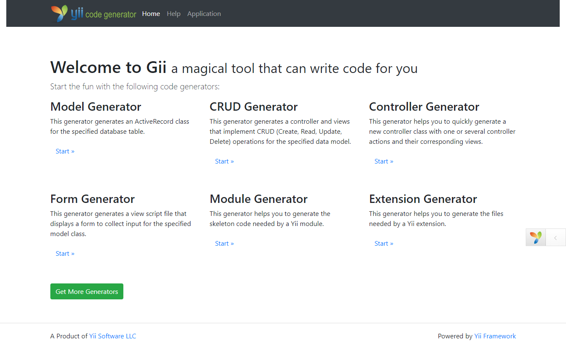566x348 pixels.
Task: Click 'Start the fun with the following' subtitle
Action: tap(135, 87)
